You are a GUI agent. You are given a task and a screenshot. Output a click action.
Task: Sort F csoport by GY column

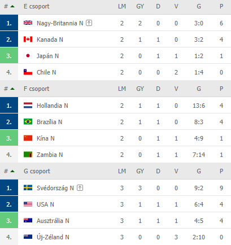140,89
